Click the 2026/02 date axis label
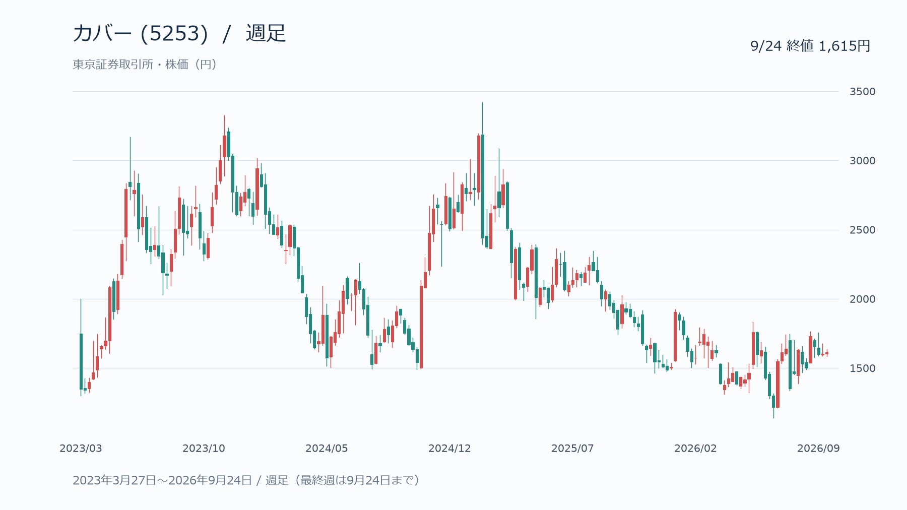The width and height of the screenshot is (907, 510). click(695, 449)
